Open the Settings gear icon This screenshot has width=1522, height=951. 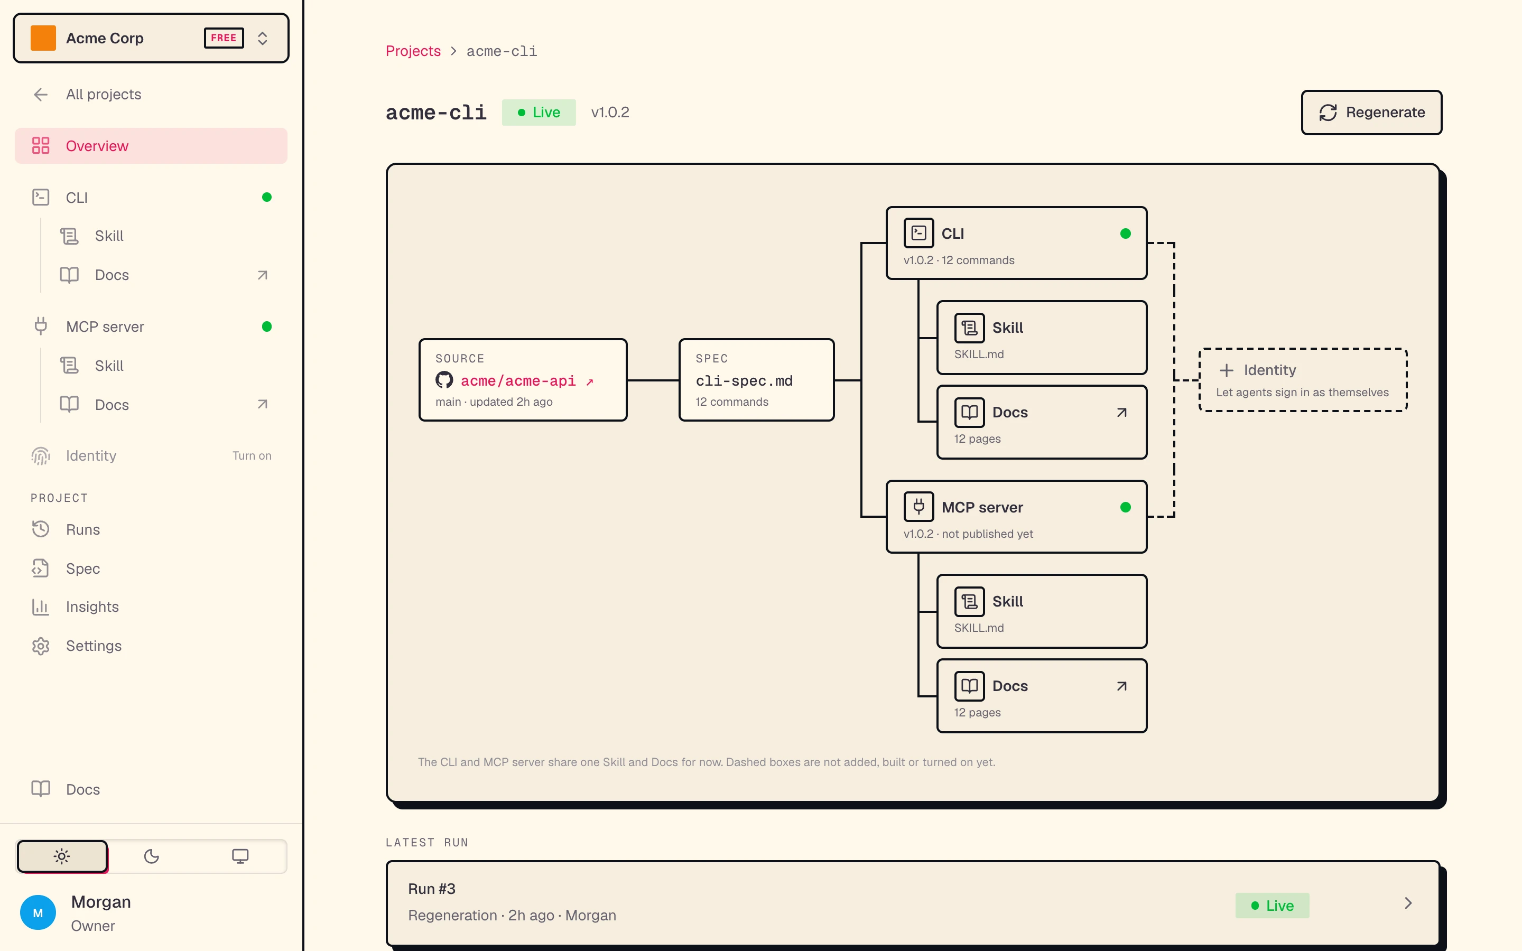coord(41,646)
